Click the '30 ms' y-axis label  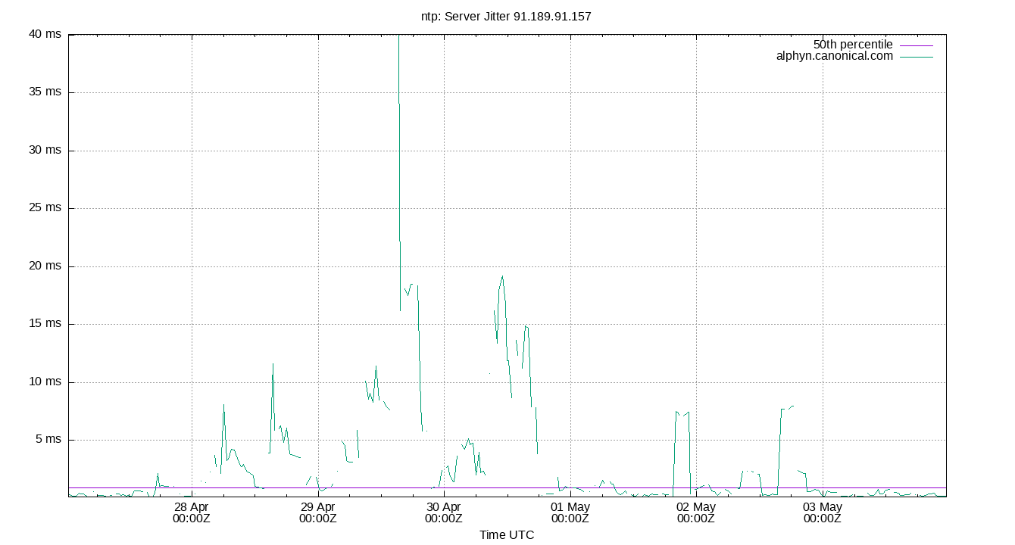pos(45,151)
